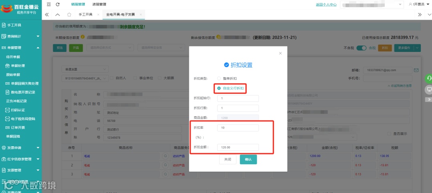Click the 预览 button

tap(60, 48)
